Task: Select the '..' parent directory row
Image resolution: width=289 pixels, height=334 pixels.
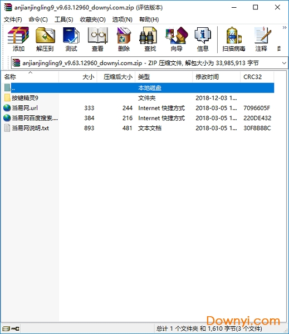Action: pos(139,88)
